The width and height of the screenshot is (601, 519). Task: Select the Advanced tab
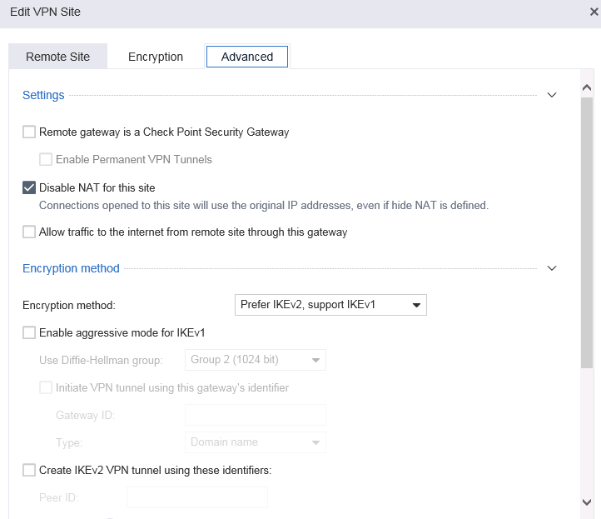(247, 57)
